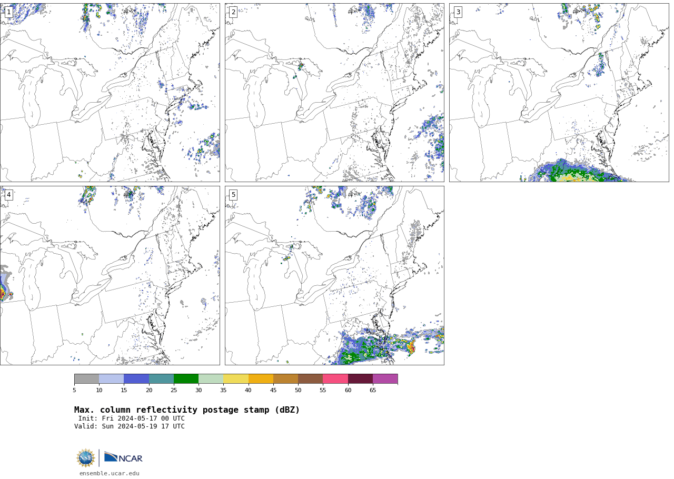Click the orange 40-45 dBZ swatch
Viewport: 674px width, 479px height.
coord(261,379)
